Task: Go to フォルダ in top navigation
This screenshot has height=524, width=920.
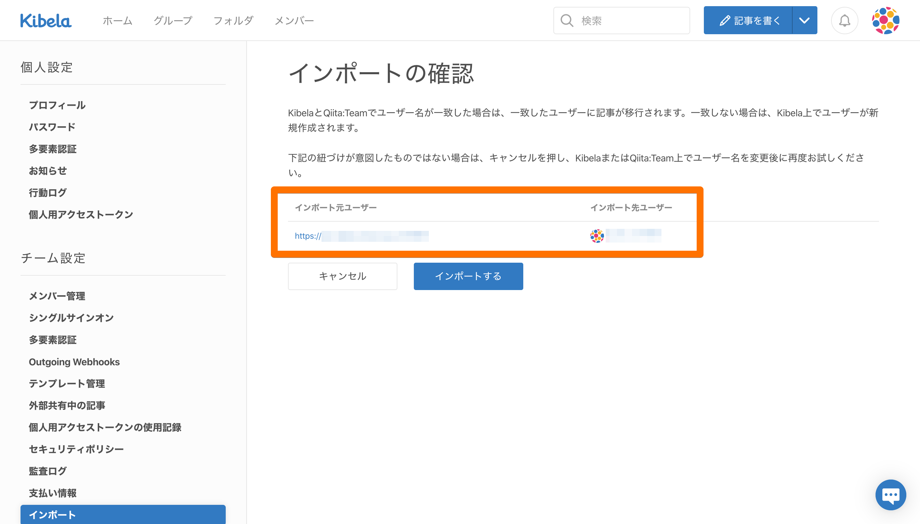Action: tap(233, 21)
